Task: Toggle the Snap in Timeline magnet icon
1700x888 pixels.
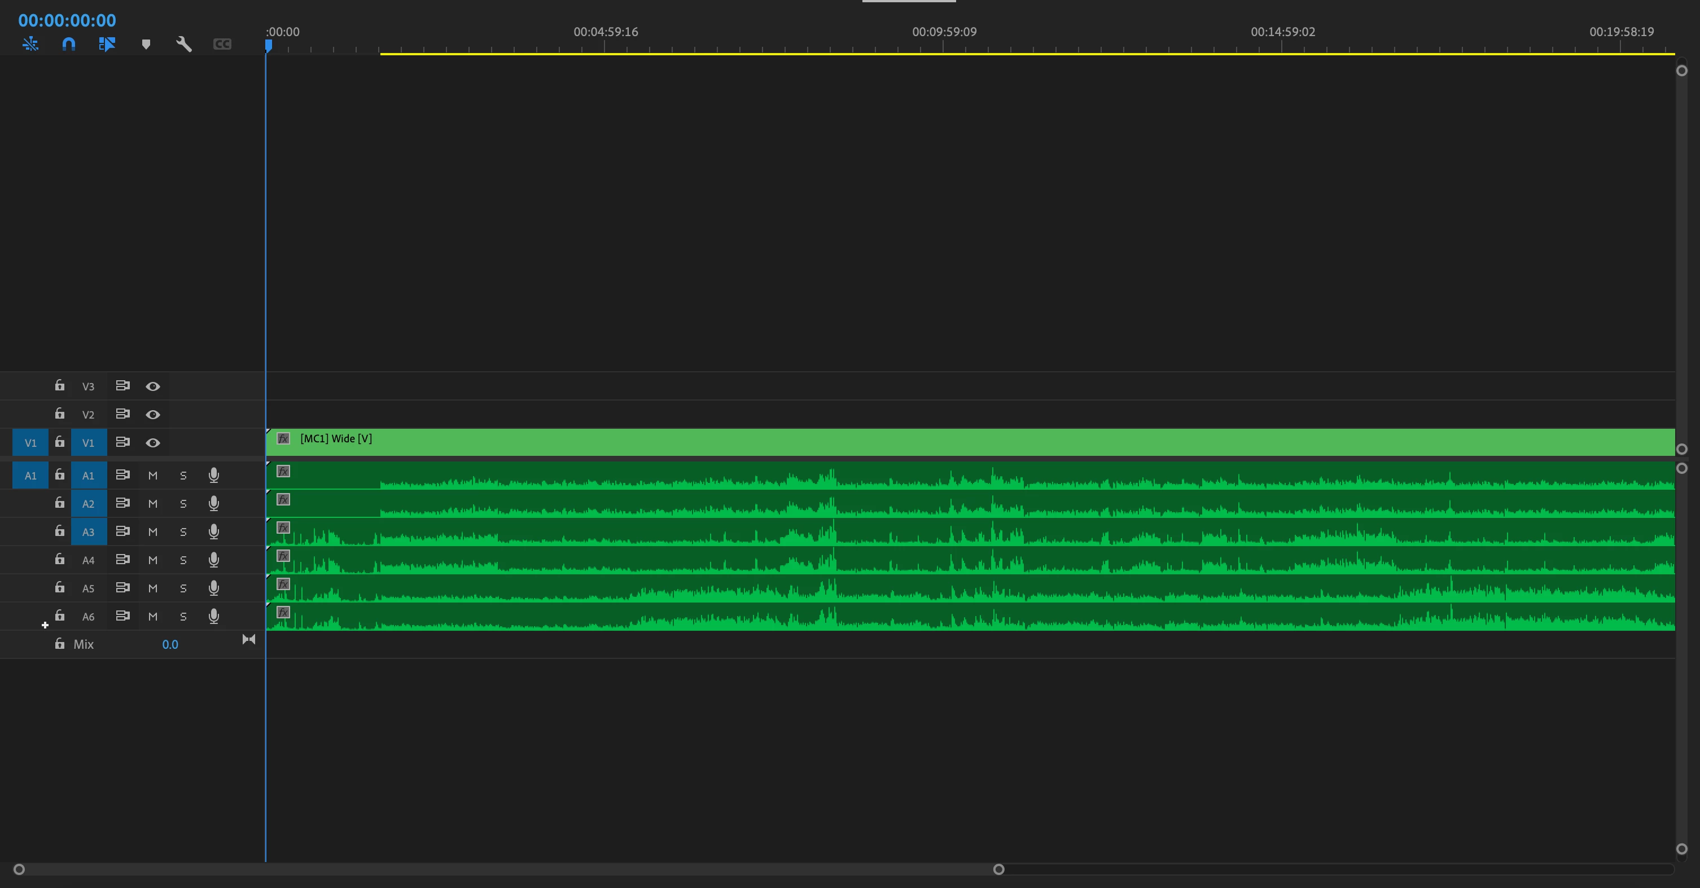Action: pyautogui.click(x=69, y=44)
